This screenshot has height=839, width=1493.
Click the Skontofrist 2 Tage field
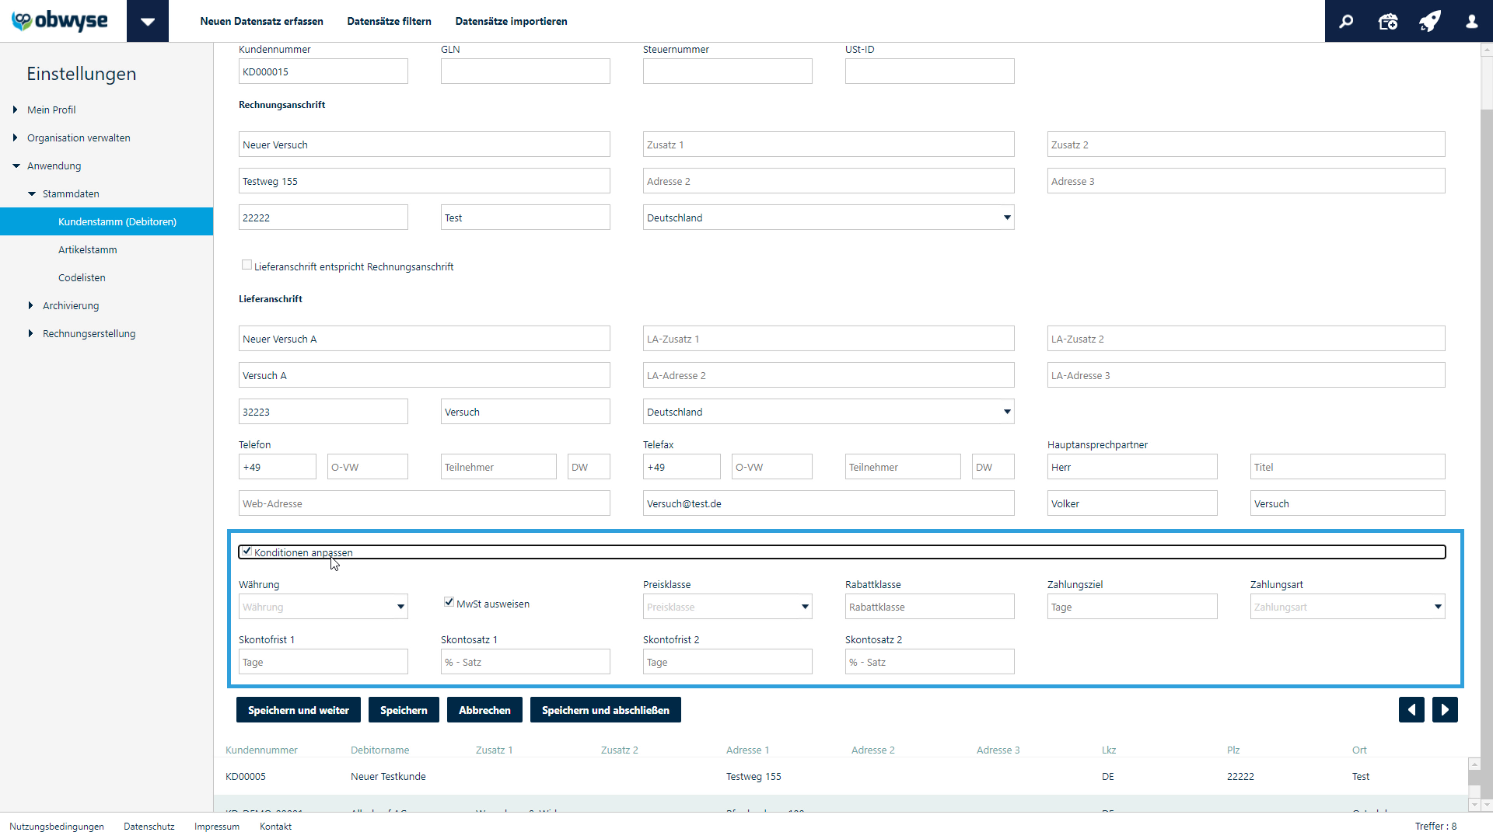click(727, 662)
